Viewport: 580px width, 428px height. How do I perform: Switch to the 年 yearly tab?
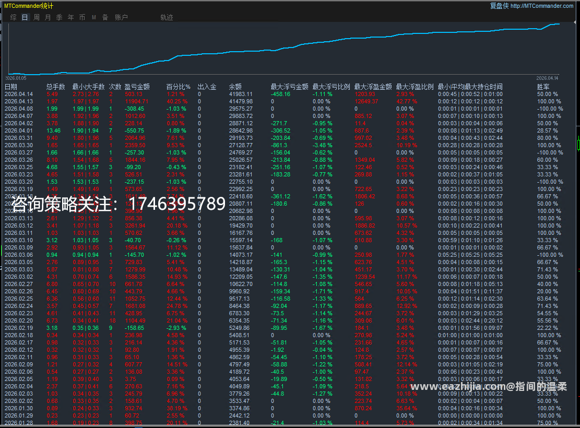click(x=70, y=17)
